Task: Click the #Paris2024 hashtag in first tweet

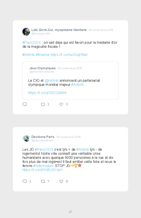Action: tap(31, 43)
